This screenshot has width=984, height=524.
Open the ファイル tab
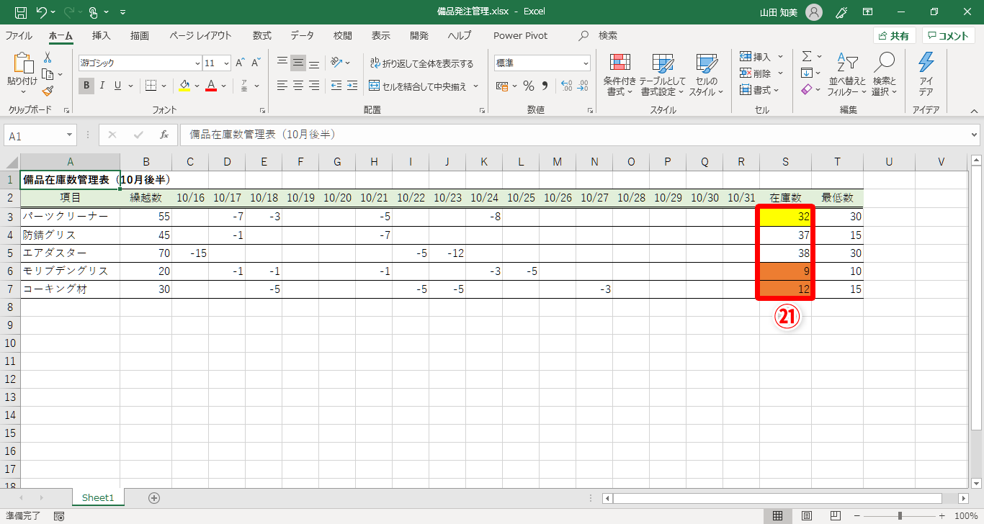coord(19,35)
